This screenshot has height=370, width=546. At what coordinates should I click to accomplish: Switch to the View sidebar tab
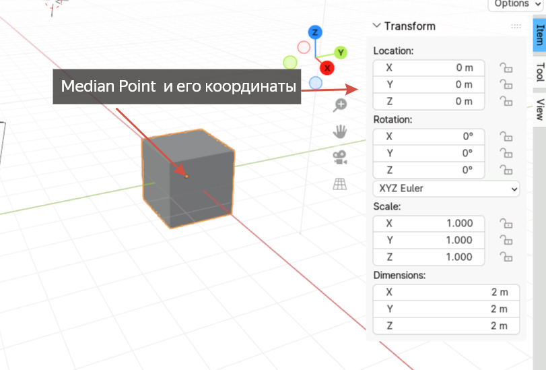click(539, 109)
